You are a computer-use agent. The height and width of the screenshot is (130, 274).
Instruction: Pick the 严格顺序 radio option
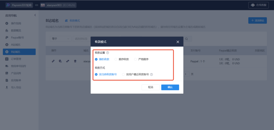coord(135,59)
